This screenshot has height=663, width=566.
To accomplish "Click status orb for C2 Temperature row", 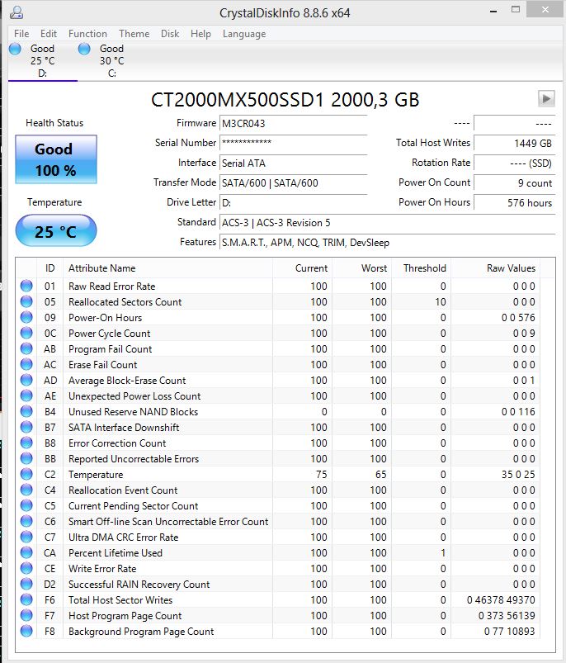I will [26, 474].
